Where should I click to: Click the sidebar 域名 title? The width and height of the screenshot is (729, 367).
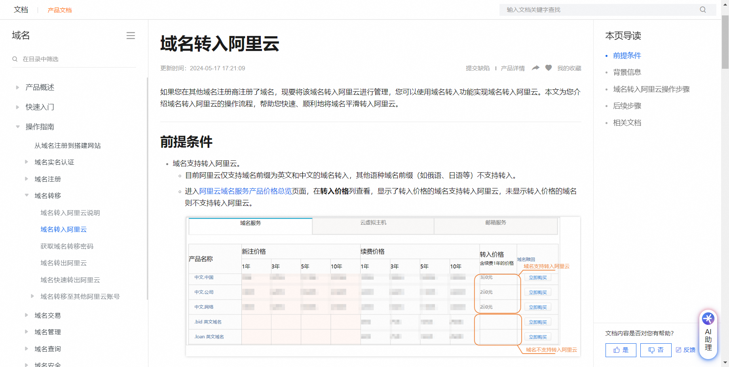(21, 36)
